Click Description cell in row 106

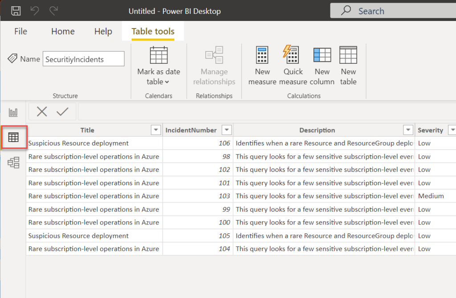[324, 143]
